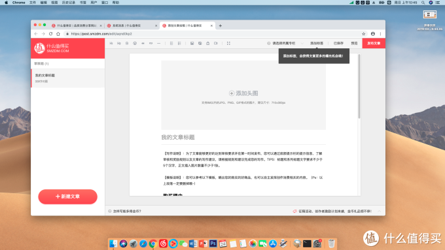Toggle bold formatting in editor toolbar
This screenshot has width=445, height=250.
point(127,43)
